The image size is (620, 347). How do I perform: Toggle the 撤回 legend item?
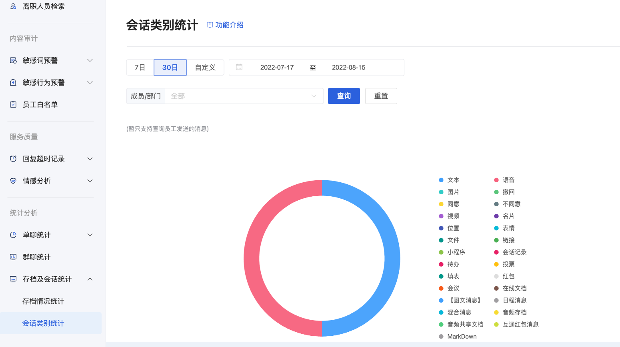[x=504, y=192]
